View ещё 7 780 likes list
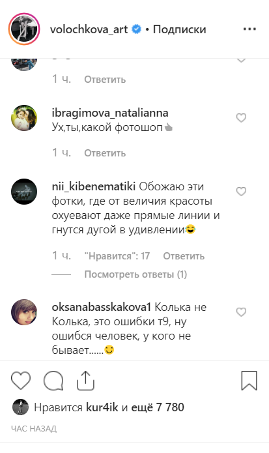This screenshot has width=269, height=453. point(158,407)
